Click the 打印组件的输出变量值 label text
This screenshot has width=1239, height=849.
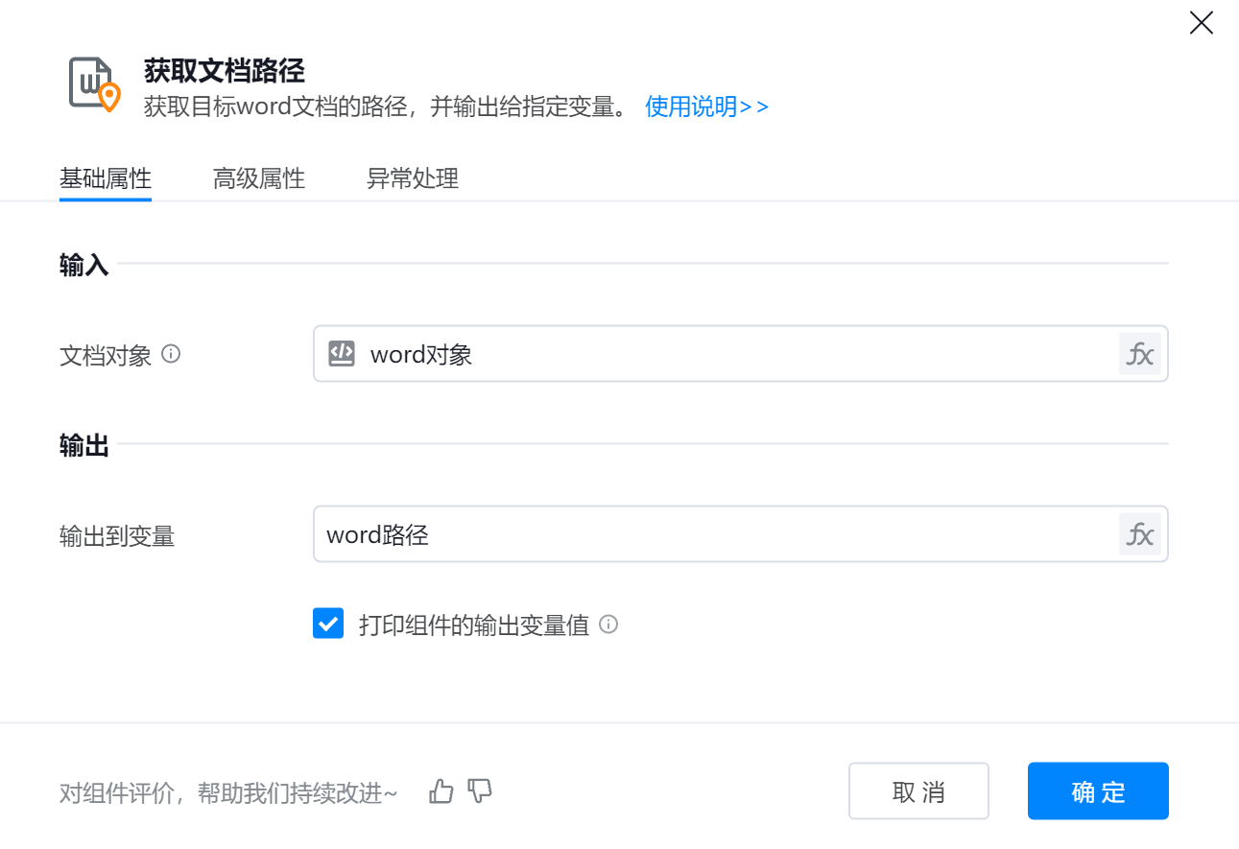(x=473, y=625)
